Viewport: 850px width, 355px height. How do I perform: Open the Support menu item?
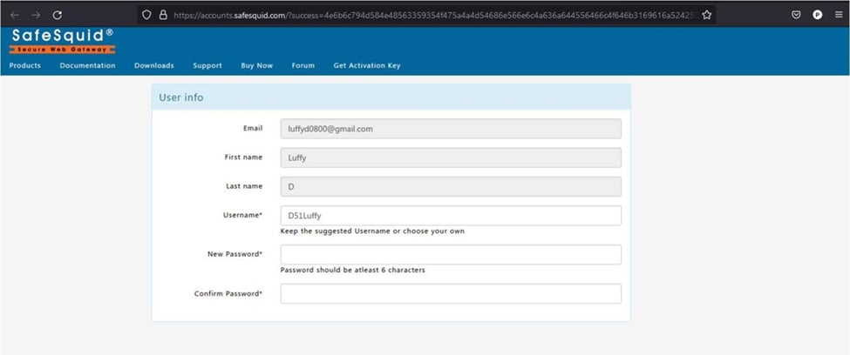(207, 65)
